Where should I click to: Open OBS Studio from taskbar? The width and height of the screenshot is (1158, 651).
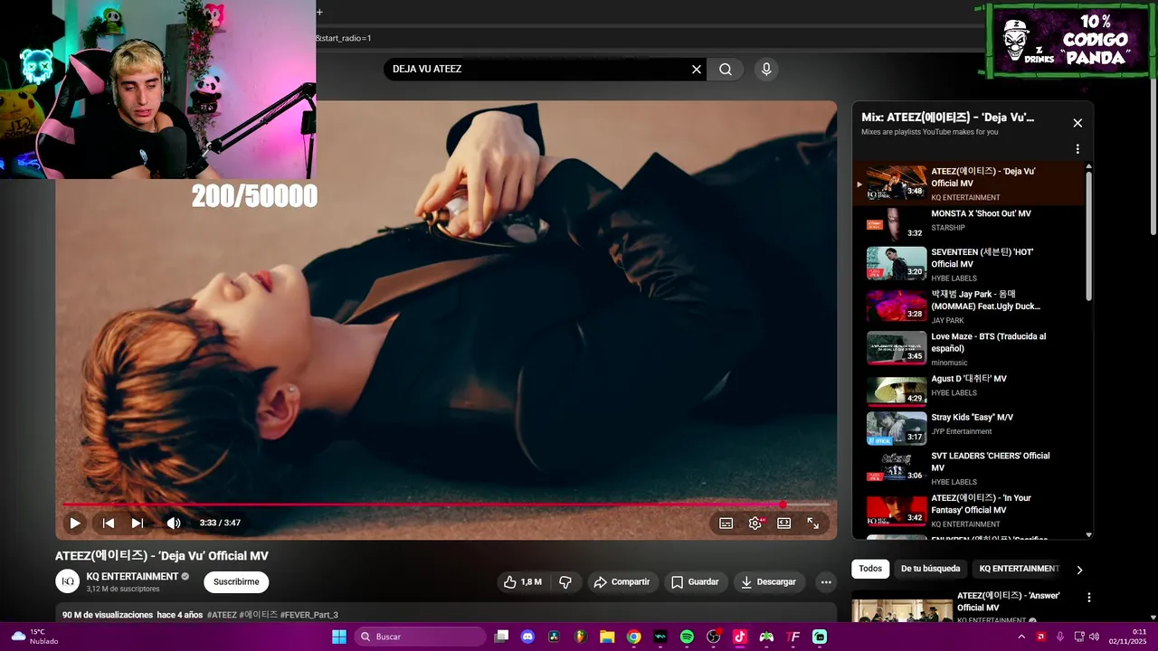(x=714, y=637)
